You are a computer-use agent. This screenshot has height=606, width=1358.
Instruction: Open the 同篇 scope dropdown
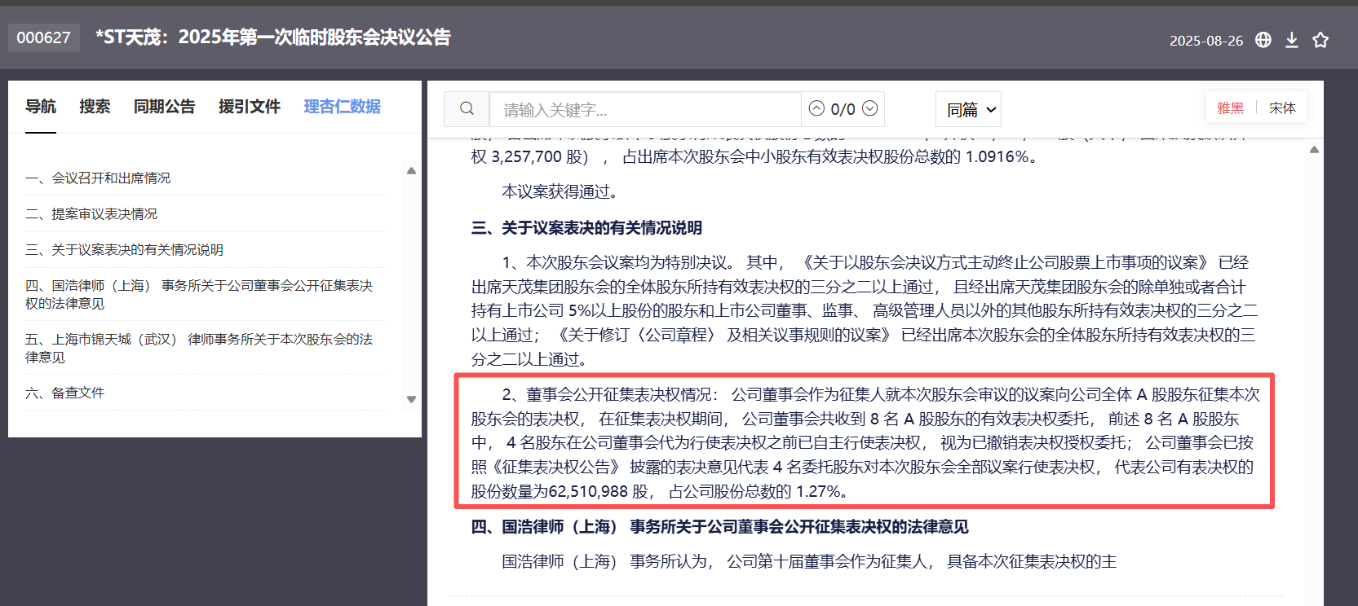tap(968, 109)
